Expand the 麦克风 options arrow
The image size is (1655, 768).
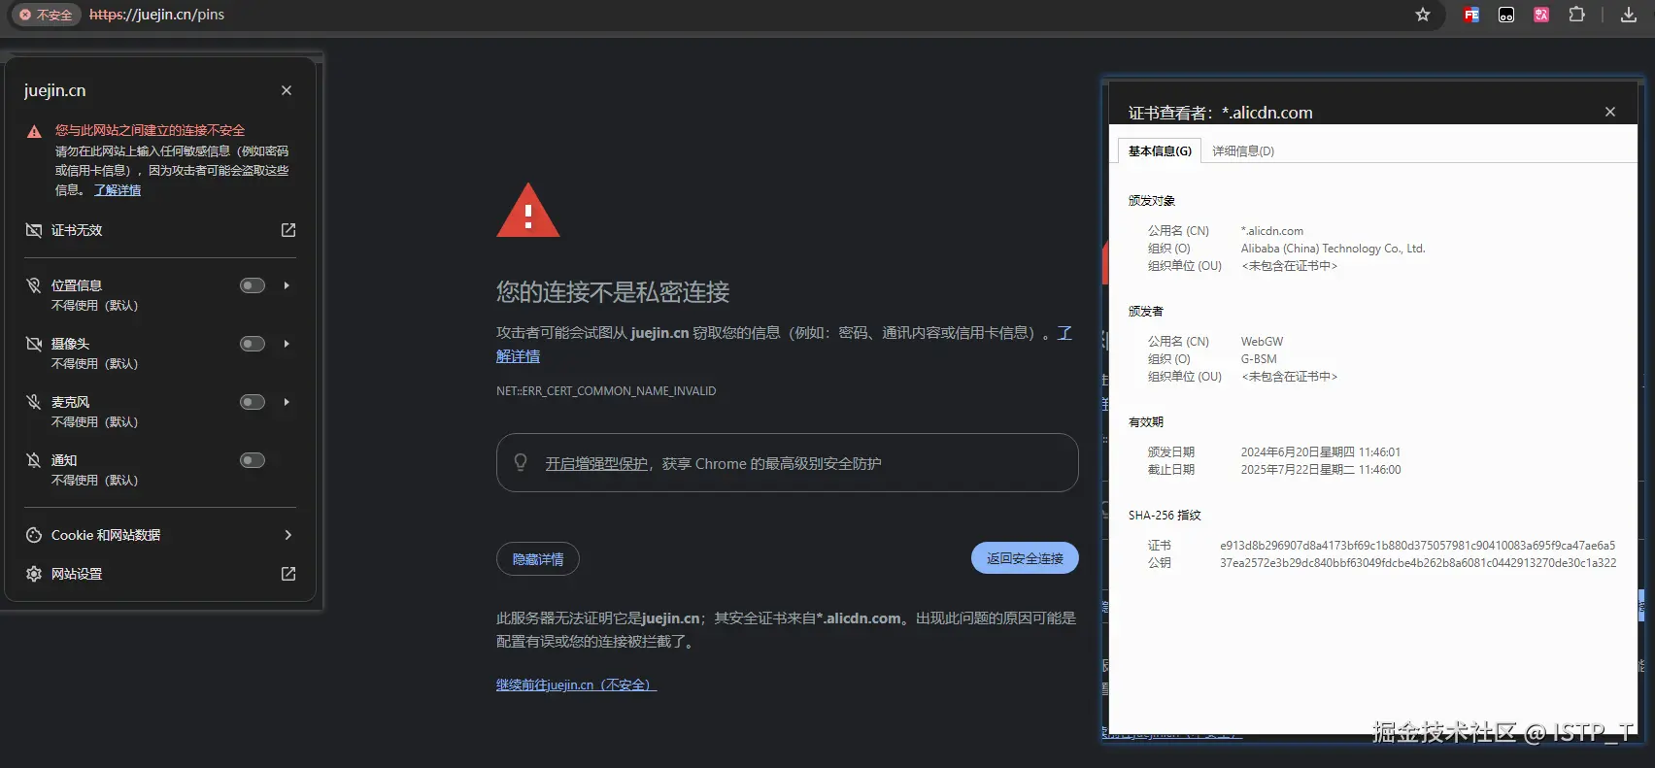pos(287,402)
